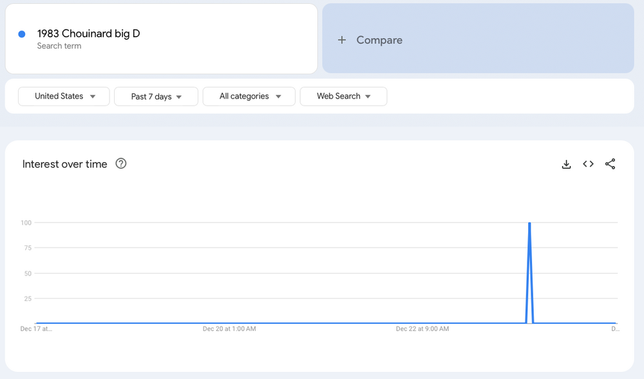Click the plus icon next to Compare

342,40
